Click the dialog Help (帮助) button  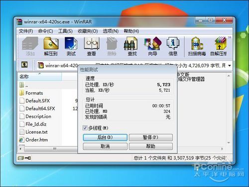click(x=151, y=146)
